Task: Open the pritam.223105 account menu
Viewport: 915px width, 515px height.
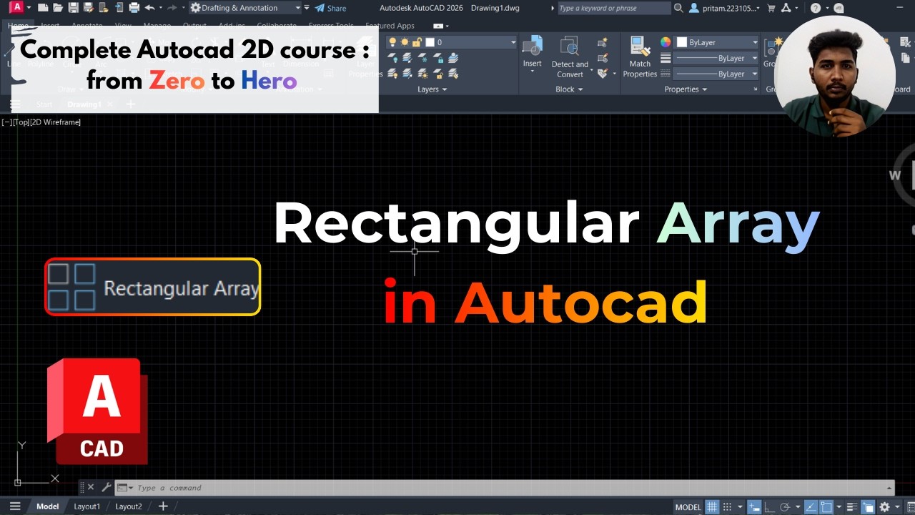Action: tap(726, 8)
